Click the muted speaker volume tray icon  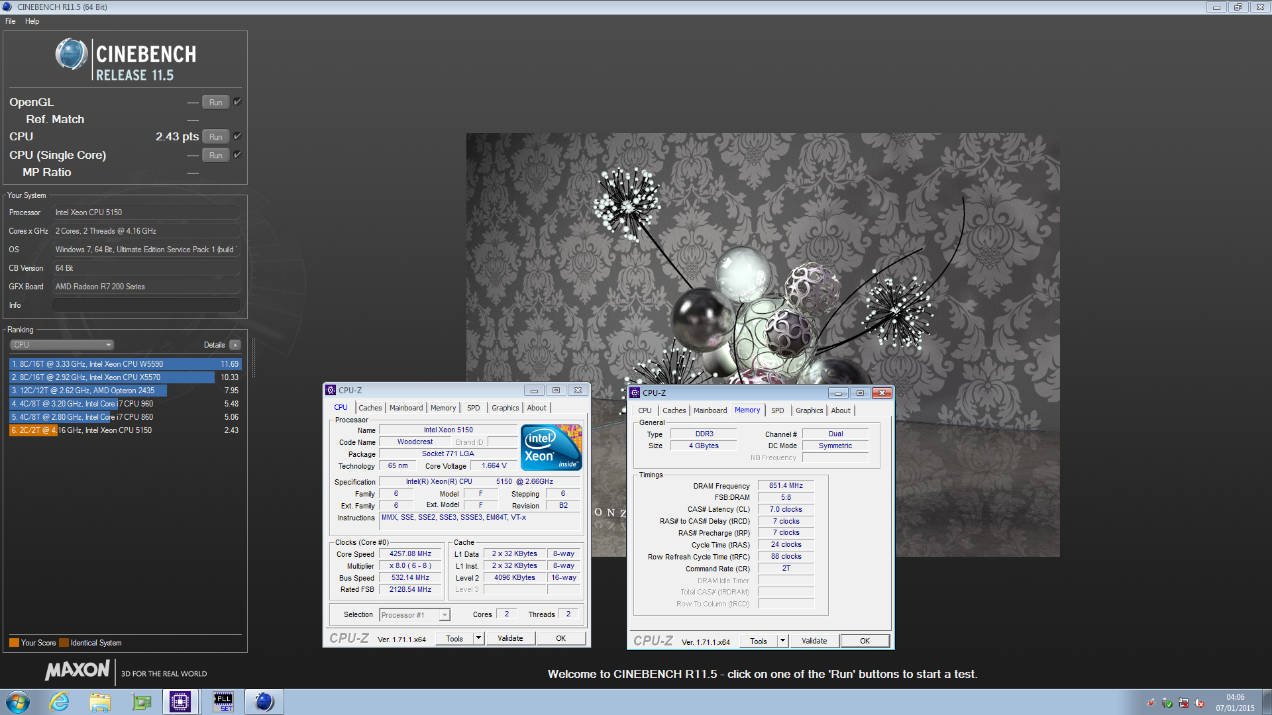tap(1199, 703)
